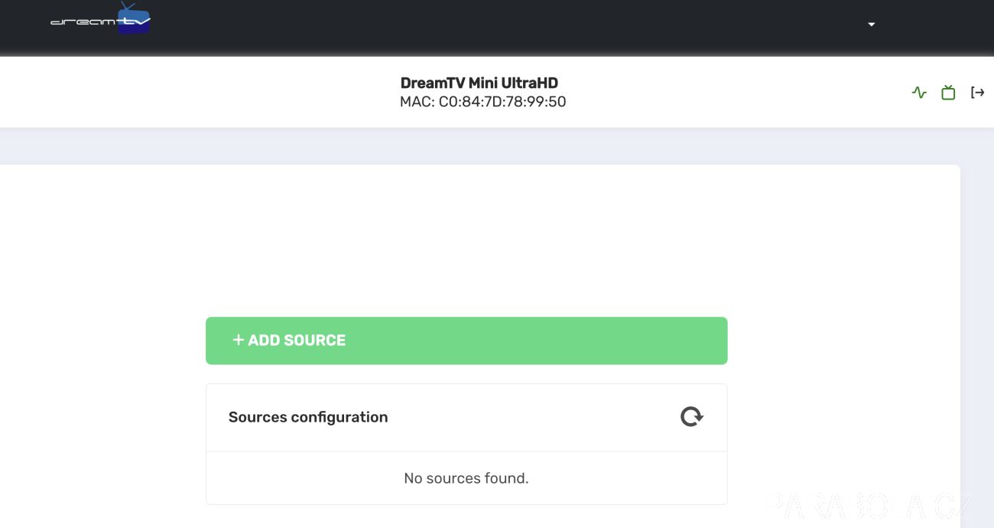
Task: Click the plus sign on Add Source
Action: (238, 340)
